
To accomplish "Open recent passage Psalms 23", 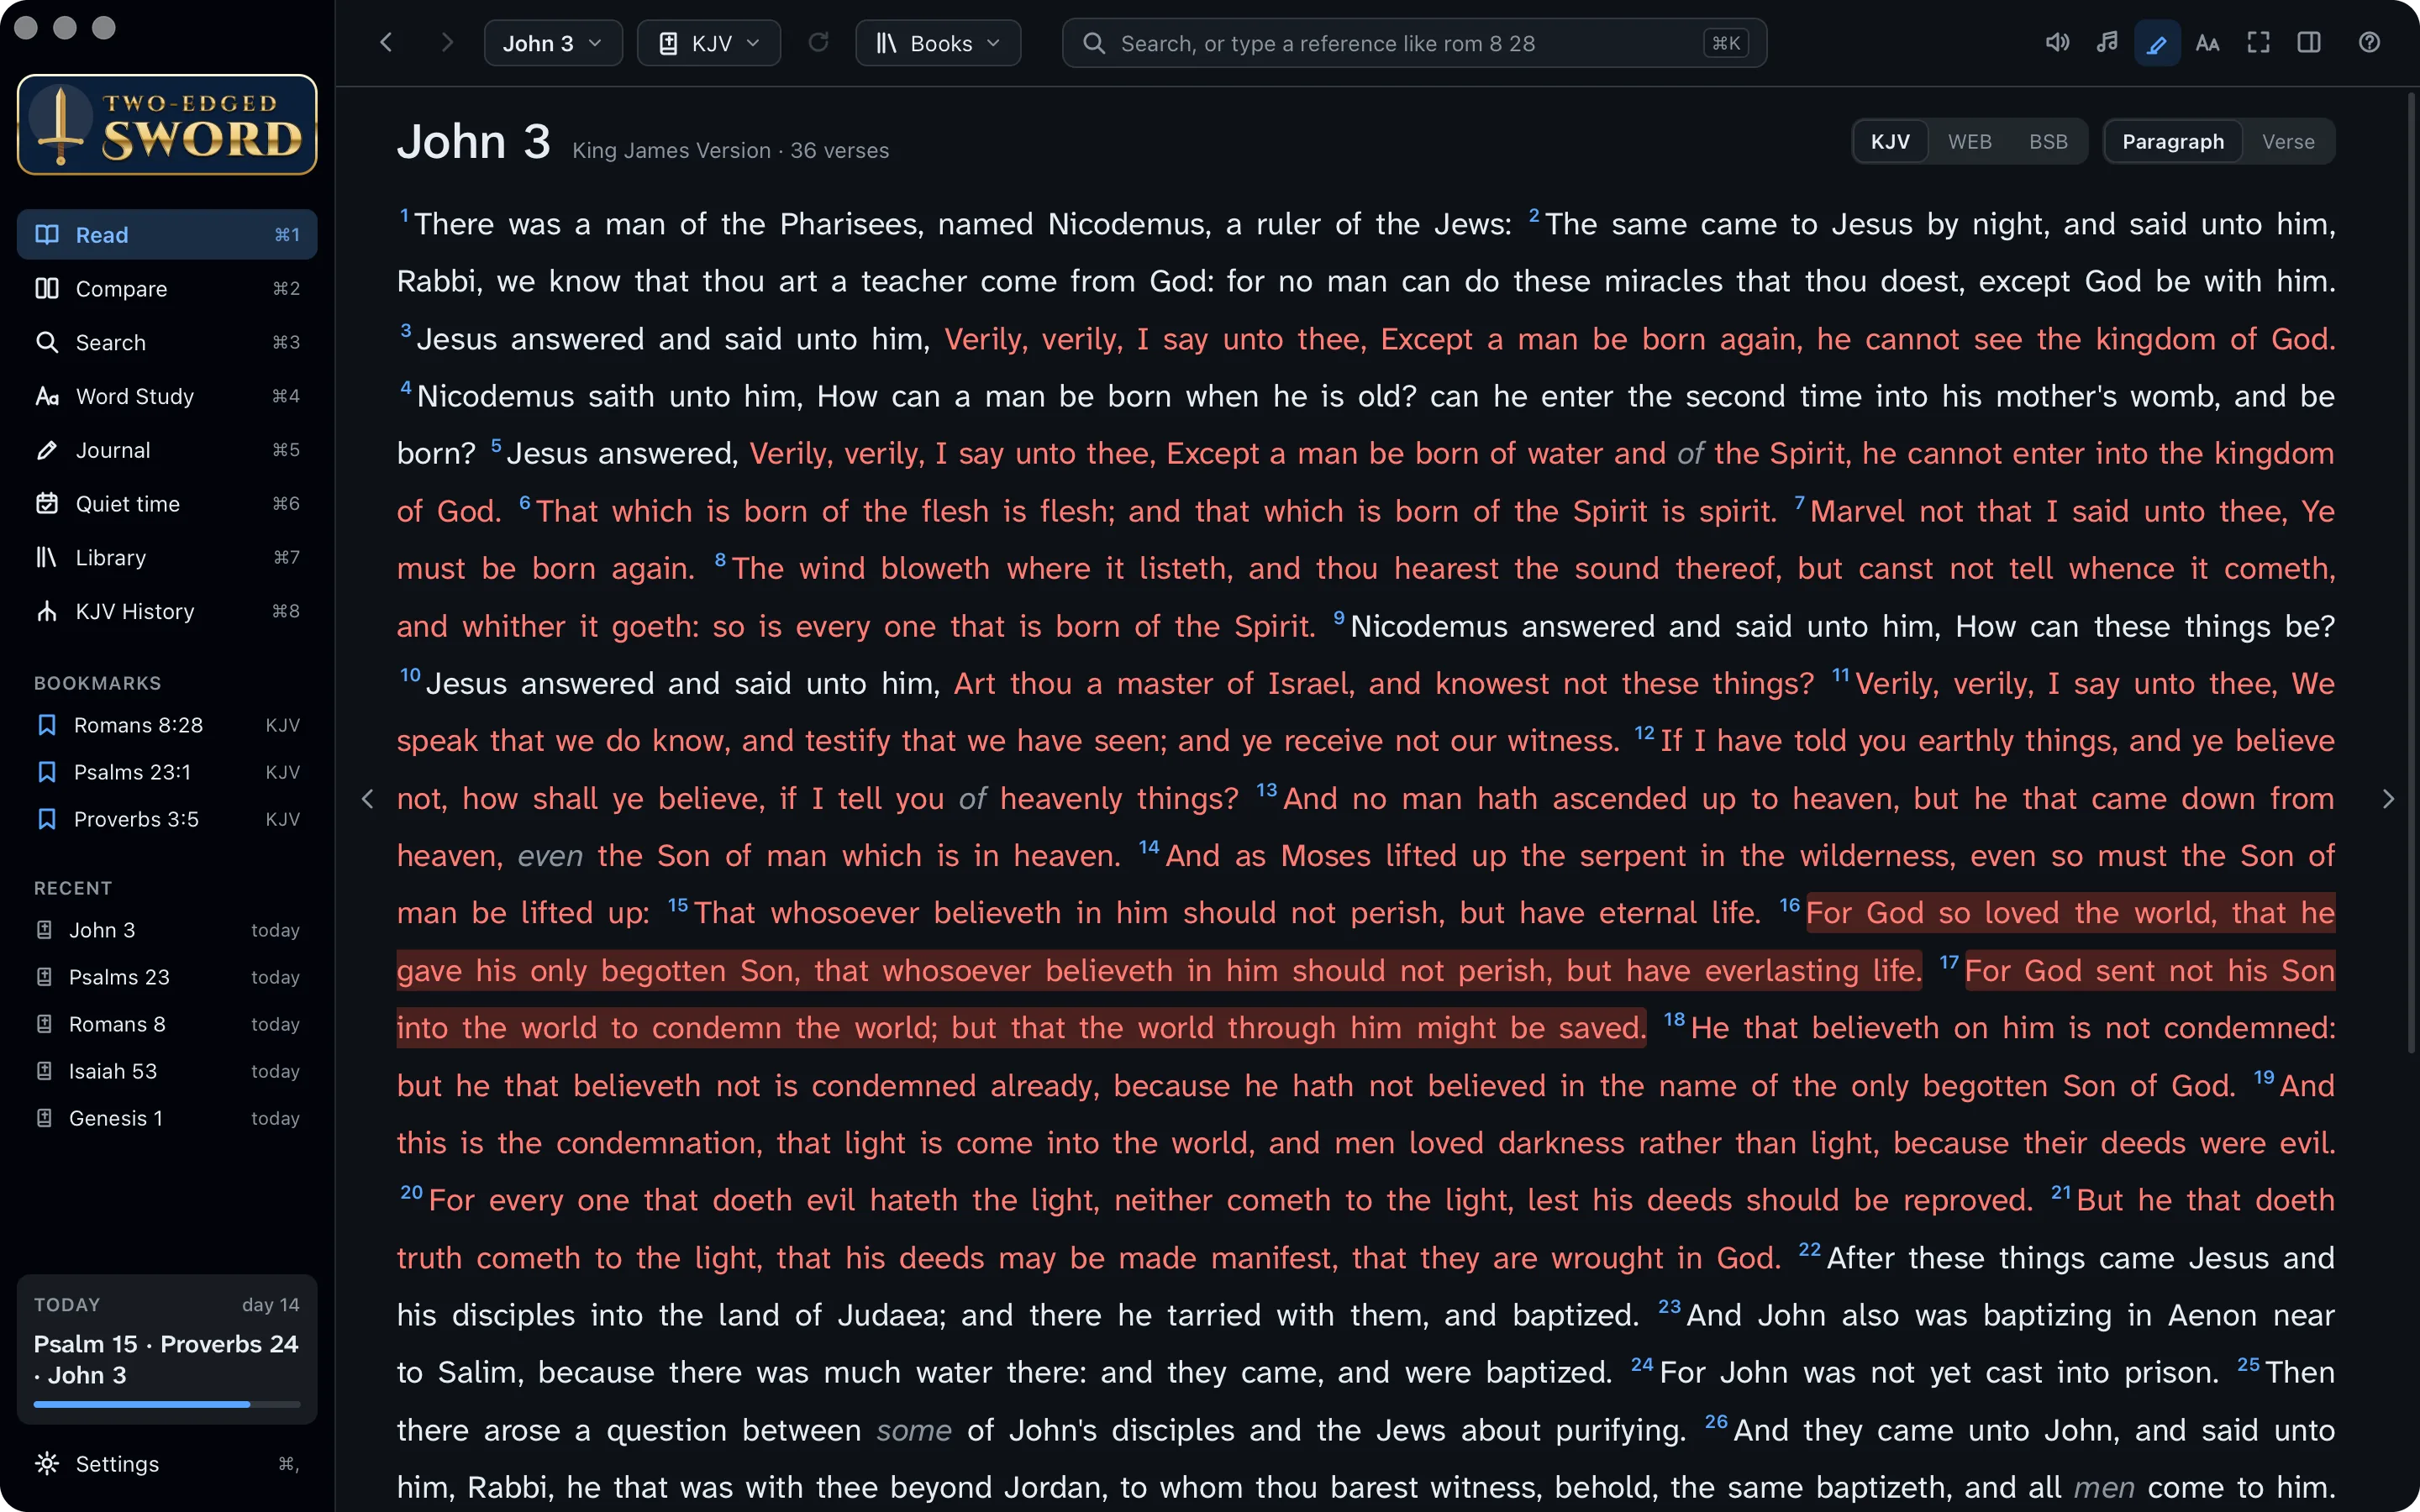I will 167,977.
